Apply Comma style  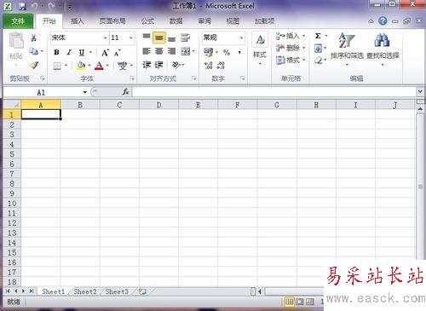(240, 52)
